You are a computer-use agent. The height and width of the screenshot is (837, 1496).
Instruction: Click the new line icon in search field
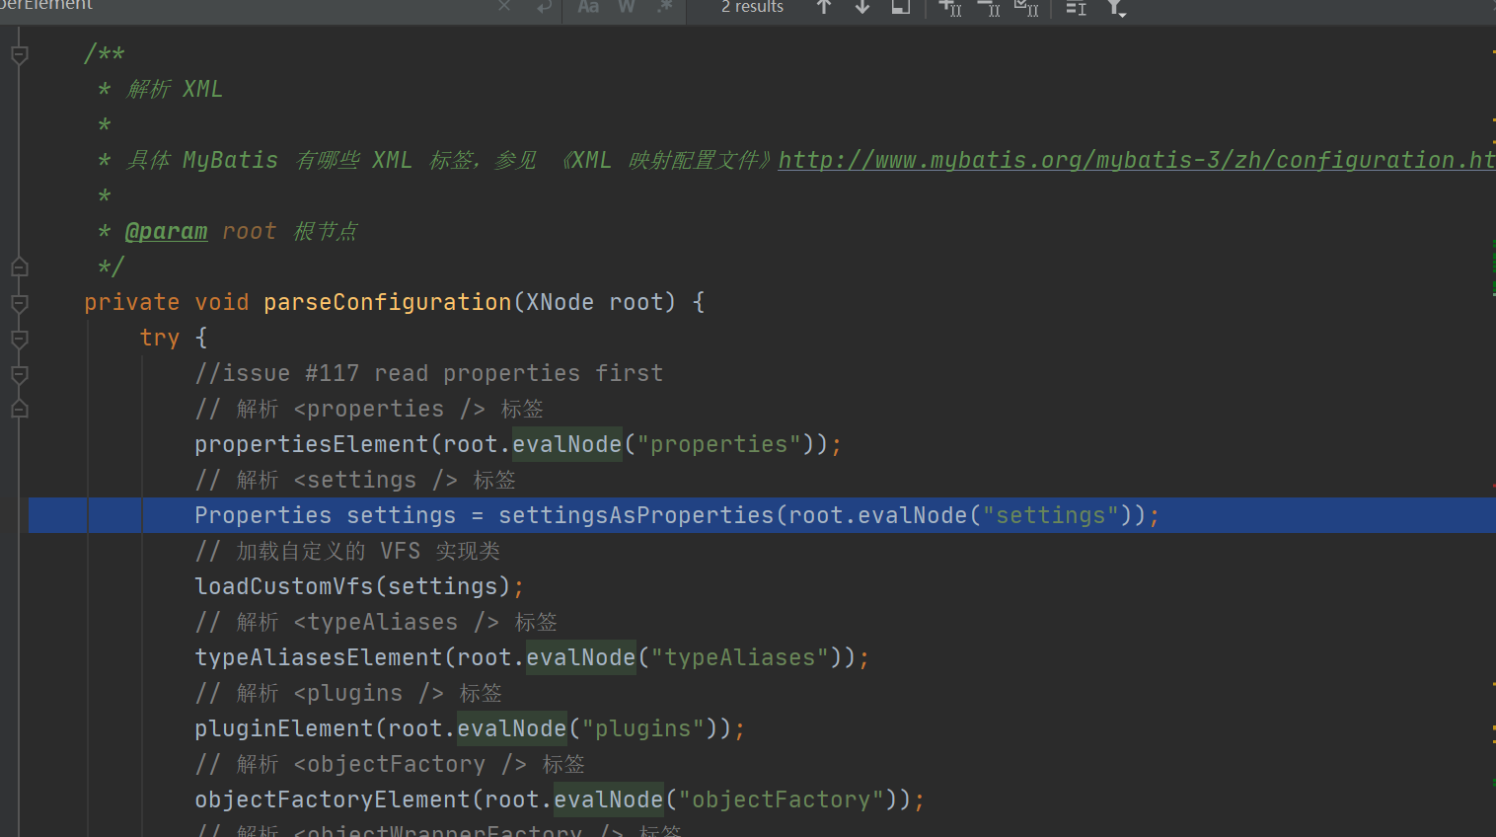pyautogui.click(x=544, y=6)
